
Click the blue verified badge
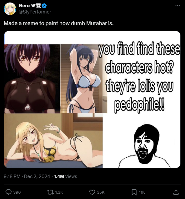[44, 6]
